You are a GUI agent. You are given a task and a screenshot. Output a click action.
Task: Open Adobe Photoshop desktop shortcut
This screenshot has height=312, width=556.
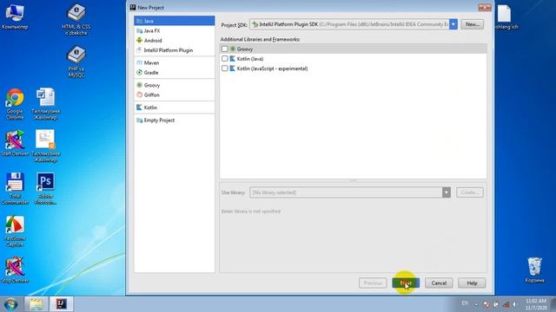click(x=45, y=188)
